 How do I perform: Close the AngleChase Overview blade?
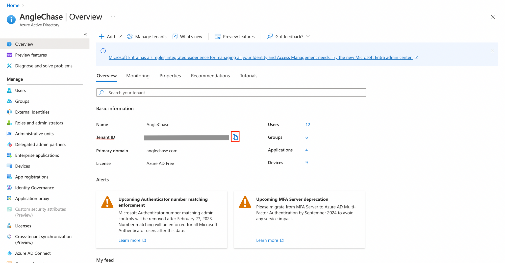493,17
